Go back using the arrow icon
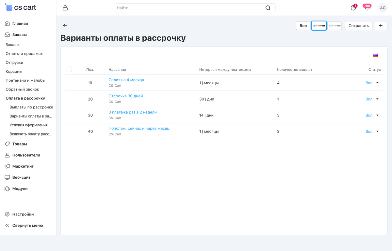 click(65, 26)
